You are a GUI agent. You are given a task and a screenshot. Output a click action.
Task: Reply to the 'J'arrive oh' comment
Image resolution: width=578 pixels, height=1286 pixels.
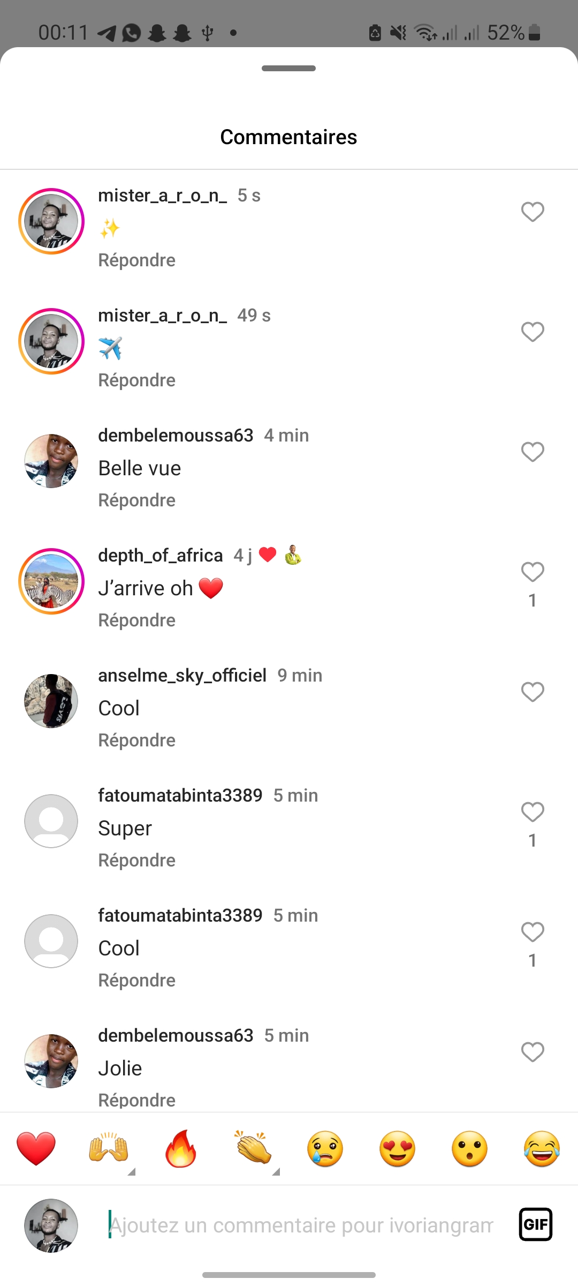click(x=136, y=620)
